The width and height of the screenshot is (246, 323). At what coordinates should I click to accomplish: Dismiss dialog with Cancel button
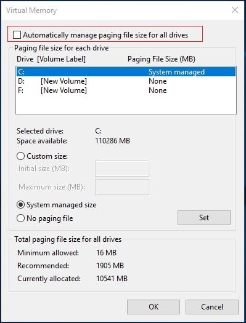point(212,307)
